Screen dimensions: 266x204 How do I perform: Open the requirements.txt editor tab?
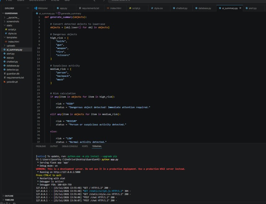tap(90, 8)
